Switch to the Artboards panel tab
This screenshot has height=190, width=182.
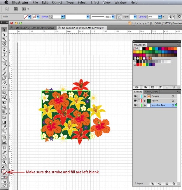coord(151,92)
